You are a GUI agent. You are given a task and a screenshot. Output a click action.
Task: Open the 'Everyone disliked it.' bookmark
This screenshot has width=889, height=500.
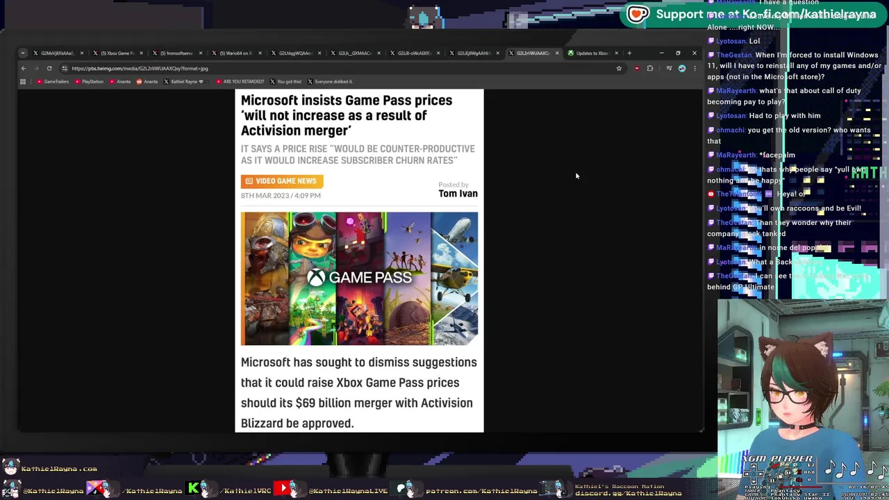330,81
